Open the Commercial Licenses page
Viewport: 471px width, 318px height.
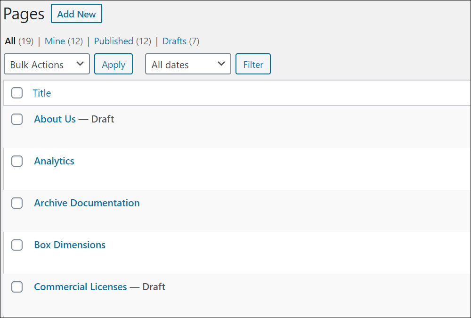[x=81, y=287]
